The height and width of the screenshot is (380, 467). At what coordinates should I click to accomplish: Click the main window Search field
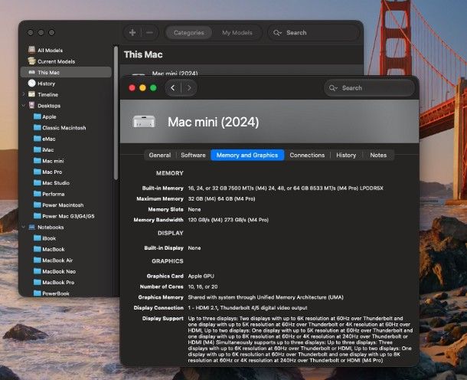click(314, 33)
